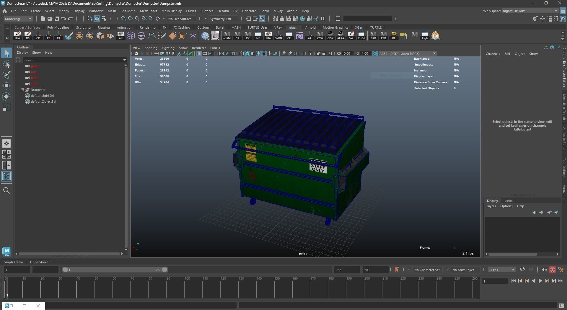Open the Dope Sheet button

pos(39,262)
